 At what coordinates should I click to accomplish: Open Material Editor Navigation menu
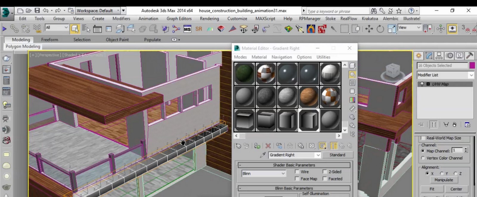(282, 57)
